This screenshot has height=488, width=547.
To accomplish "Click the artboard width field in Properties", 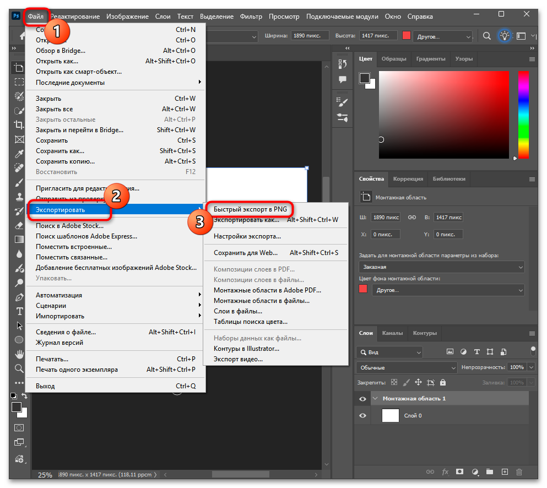I will tap(386, 218).
